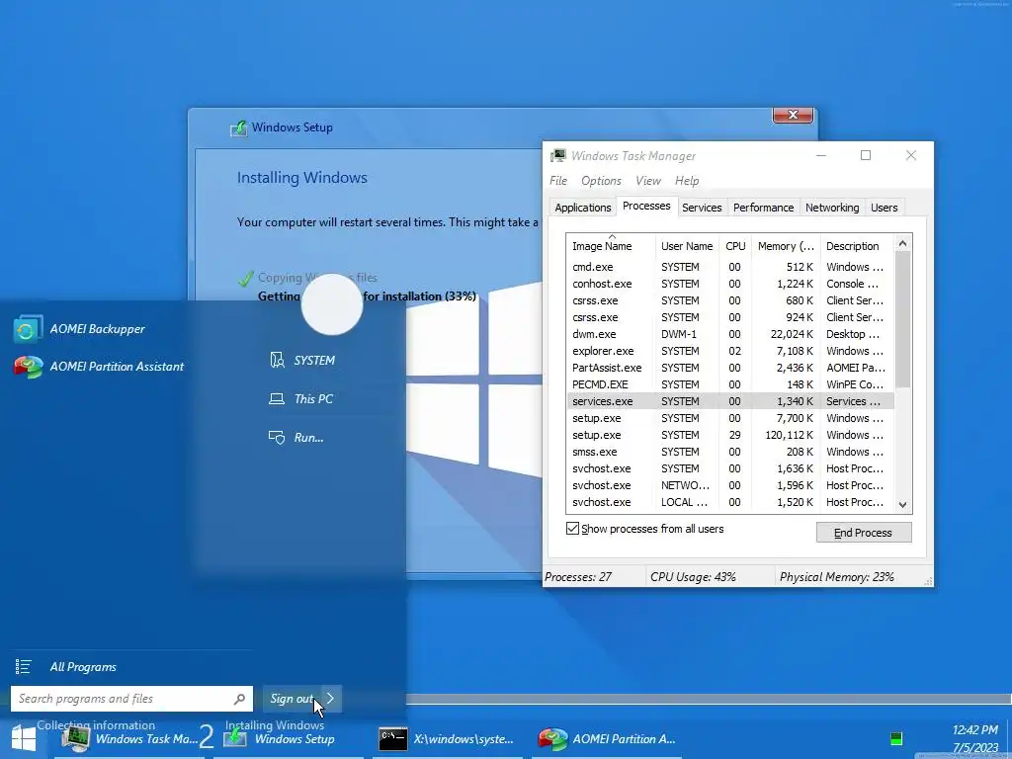Close the Windows Task Manager window
The height and width of the screenshot is (759, 1012).
point(910,155)
